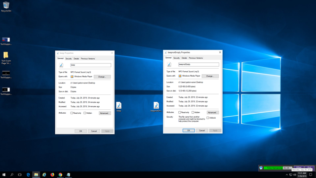Switch to the Security tab in the beepnotEmpty Properties window

(x=177, y=58)
